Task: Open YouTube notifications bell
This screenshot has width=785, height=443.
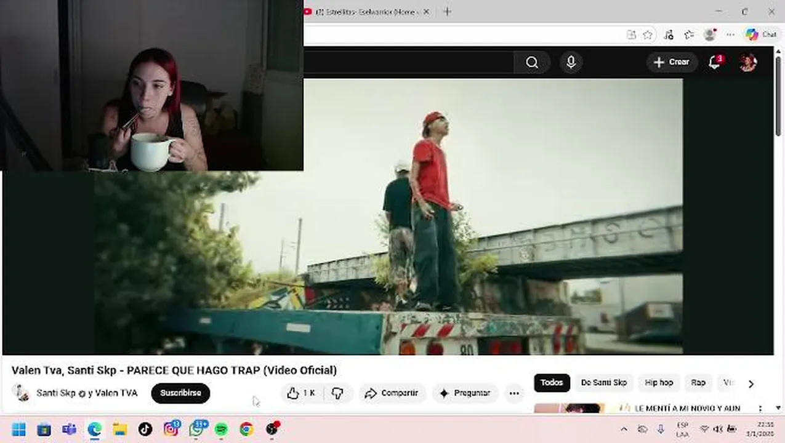Action: (x=715, y=62)
